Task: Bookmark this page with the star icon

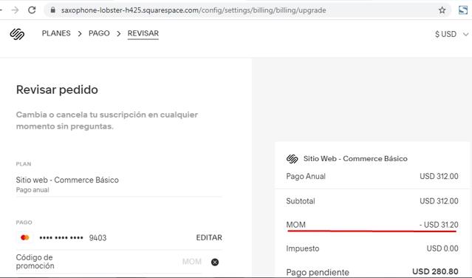Action: pos(442,10)
